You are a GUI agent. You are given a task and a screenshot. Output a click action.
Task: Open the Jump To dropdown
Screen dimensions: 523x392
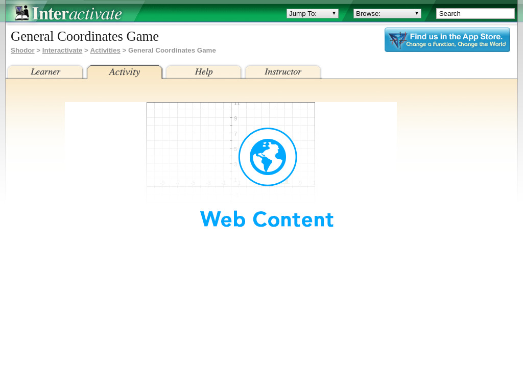[x=312, y=13]
